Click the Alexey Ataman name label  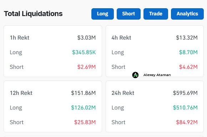click(157, 75)
